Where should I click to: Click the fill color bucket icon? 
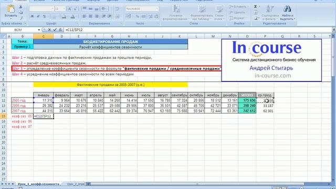64,16
